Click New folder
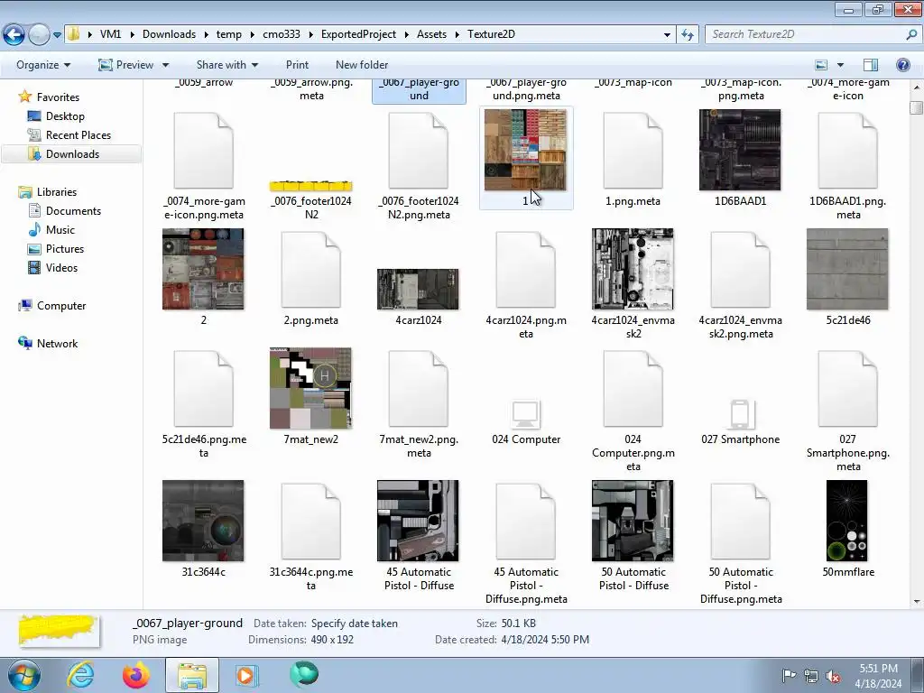 (362, 65)
